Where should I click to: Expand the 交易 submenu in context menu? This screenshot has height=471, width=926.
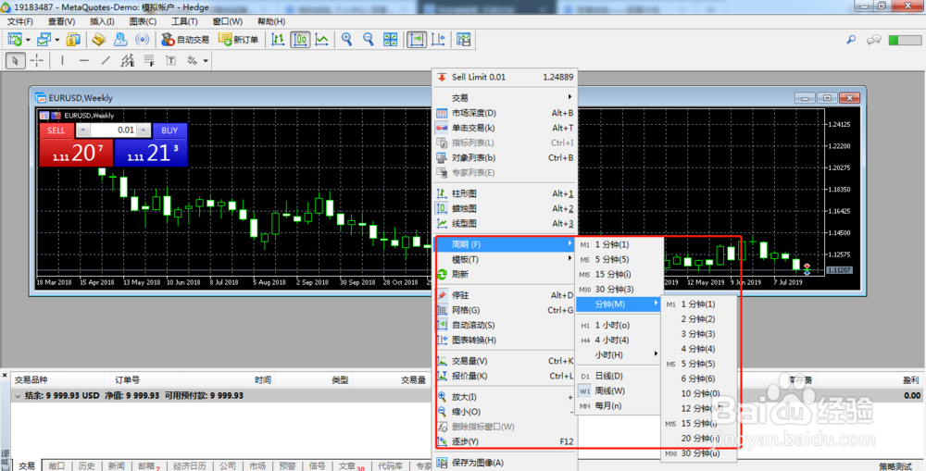pyautogui.click(x=505, y=97)
